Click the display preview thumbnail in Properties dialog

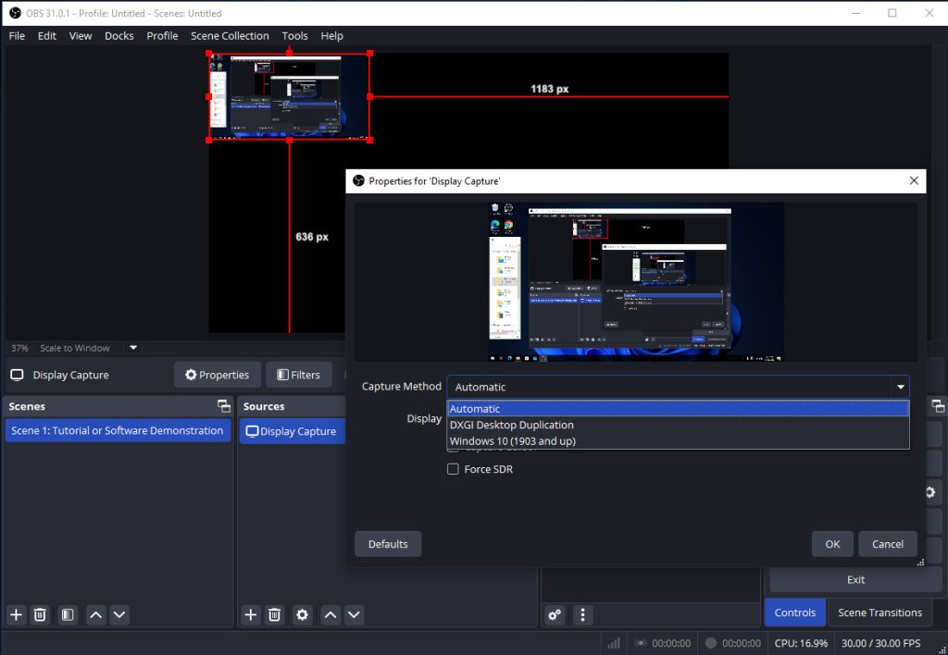pos(636,281)
